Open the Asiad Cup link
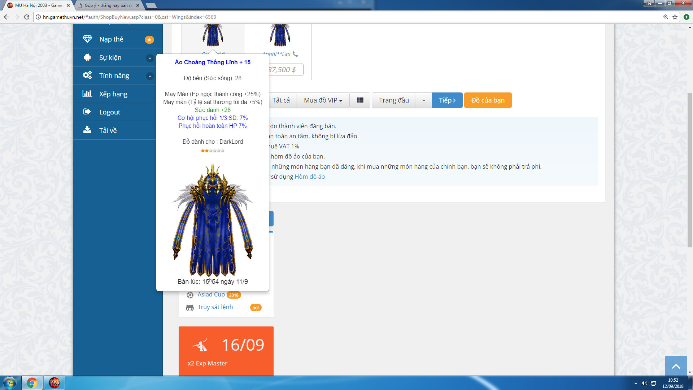This screenshot has height=390, width=693. (x=211, y=294)
